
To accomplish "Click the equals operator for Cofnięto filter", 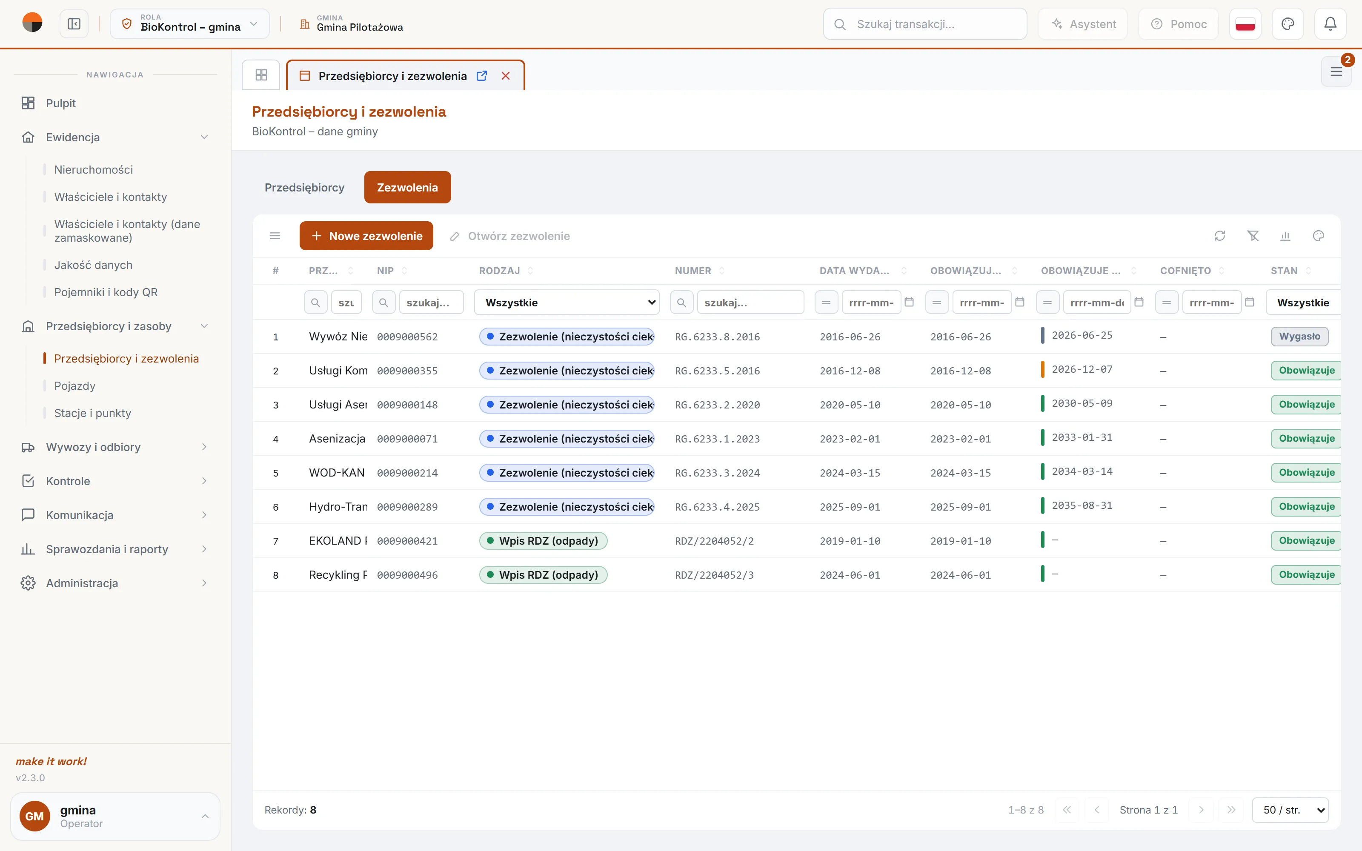I will coord(1167,303).
